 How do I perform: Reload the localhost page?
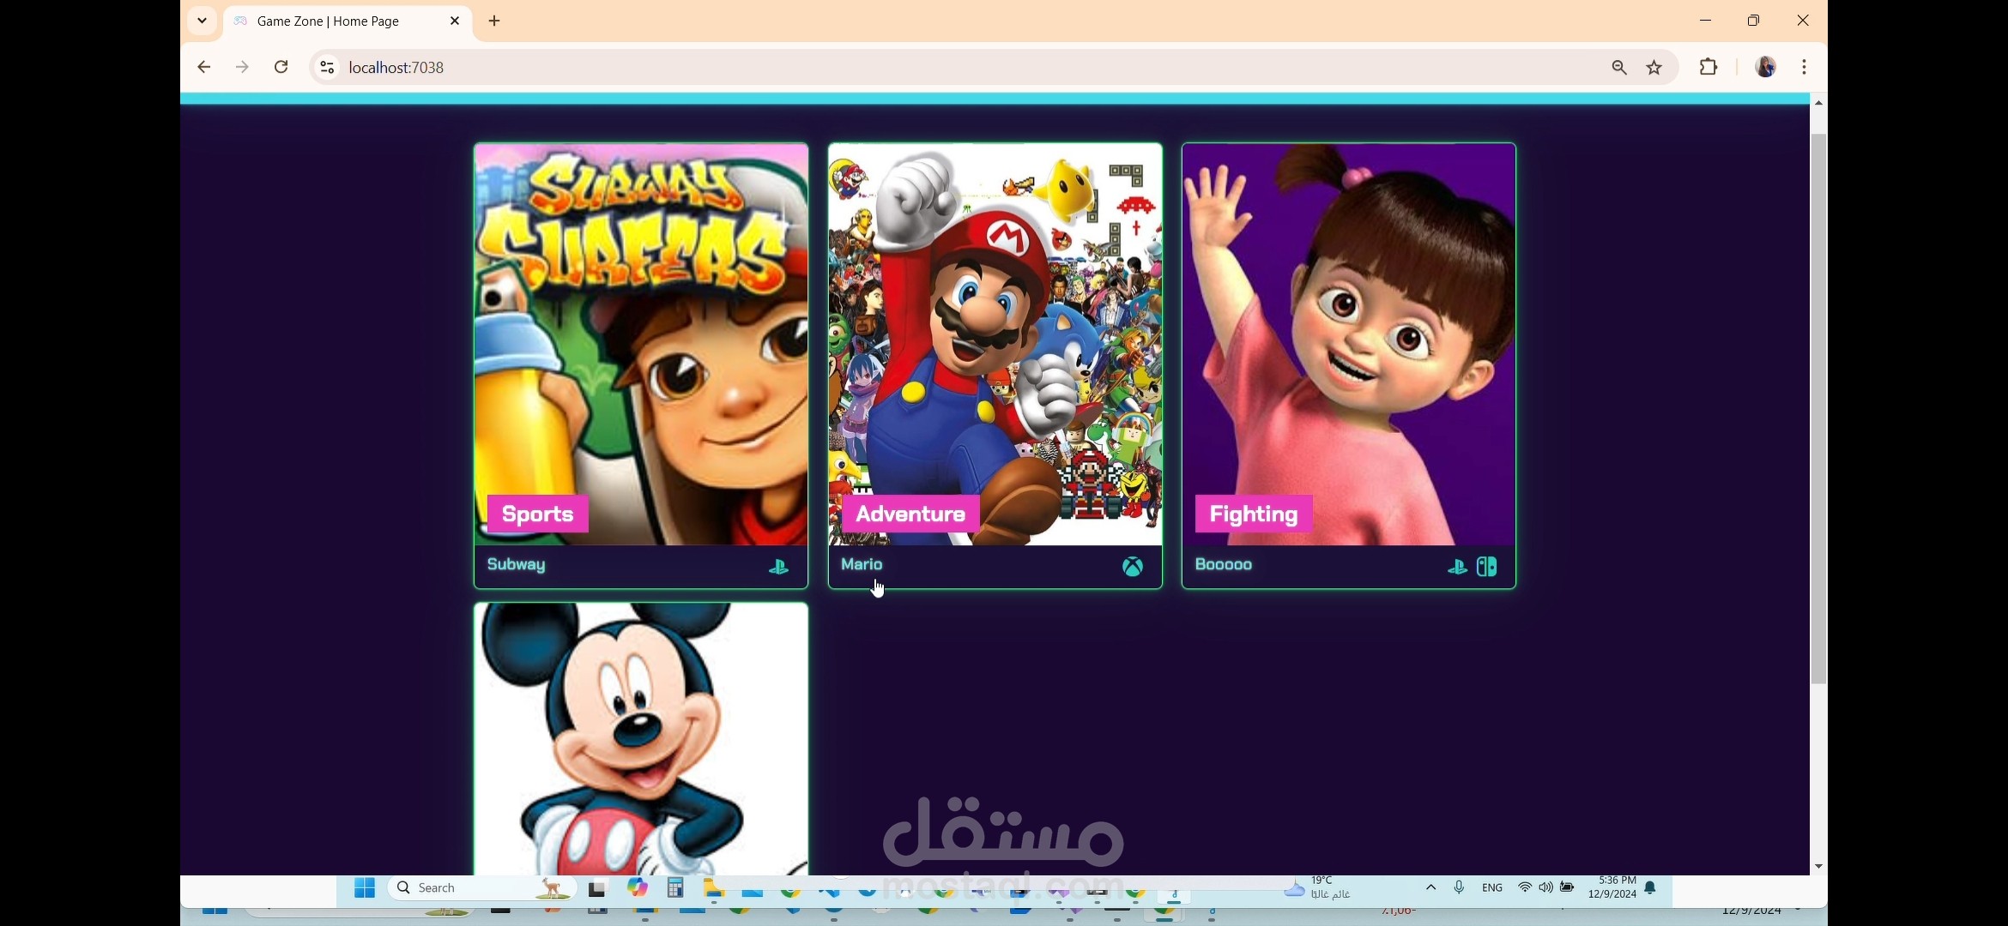pos(281,67)
